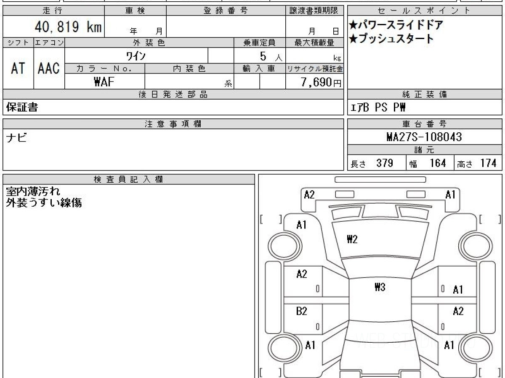Image resolution: width=505 pixels, height=378 pixels.
Task: Select the ナビ note
Action: point(17,137)
